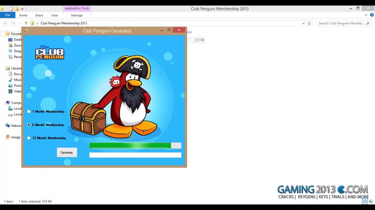
Task: Restore down the Explorer window
Action: point(358,8)
